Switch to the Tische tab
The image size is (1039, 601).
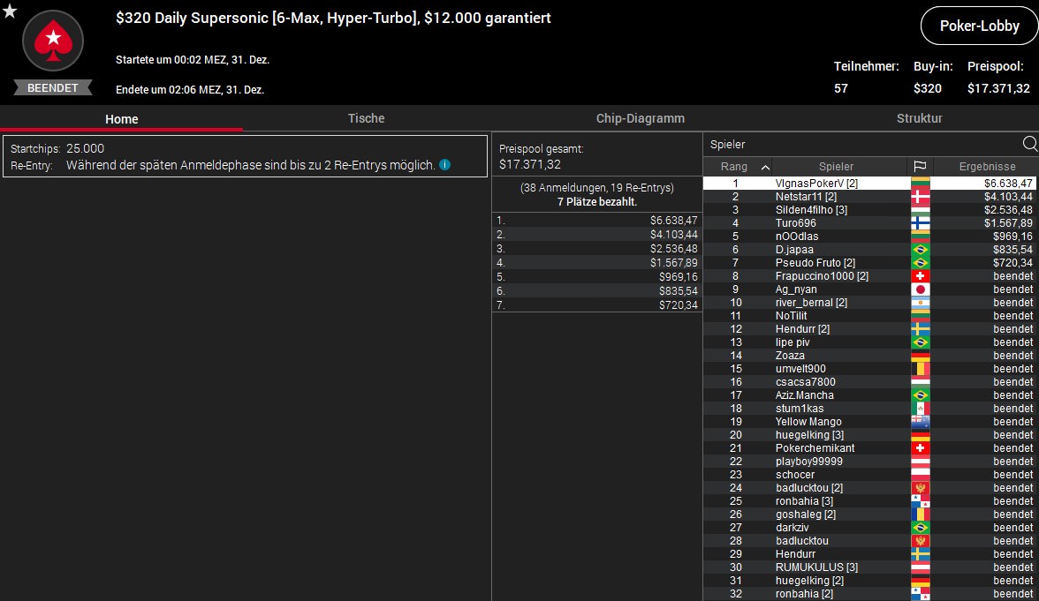pos(366,118)
